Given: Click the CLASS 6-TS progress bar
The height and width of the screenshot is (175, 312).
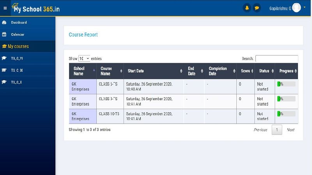Looking at the screenshot, I should click(x=286, y=84).
